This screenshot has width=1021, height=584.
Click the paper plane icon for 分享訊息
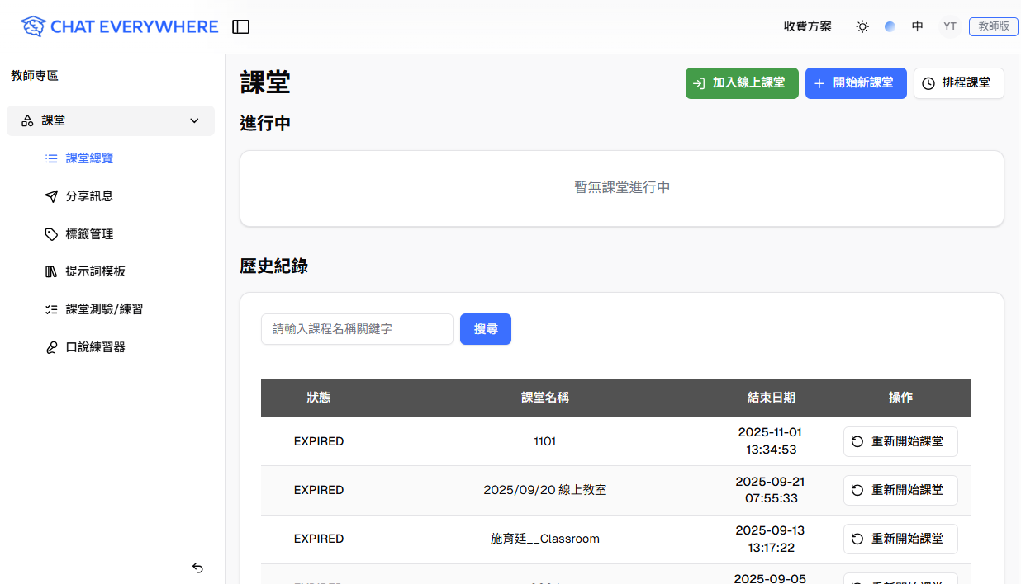(x=51, y=196)
